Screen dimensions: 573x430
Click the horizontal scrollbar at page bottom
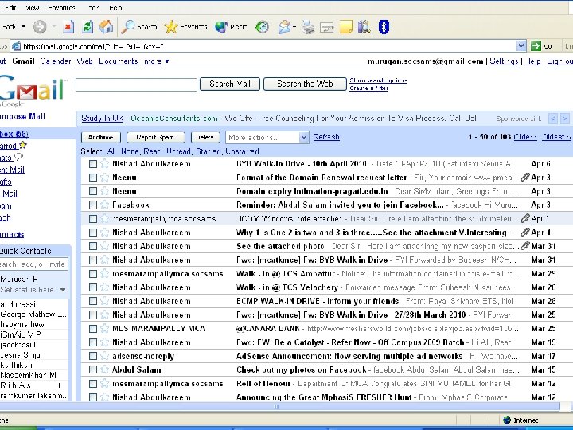[x=279, y=406]
